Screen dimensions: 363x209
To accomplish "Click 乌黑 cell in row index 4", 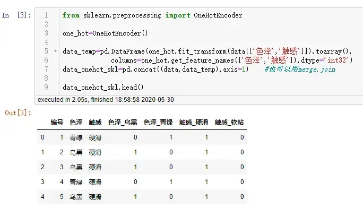I will (x=76, y=197).
